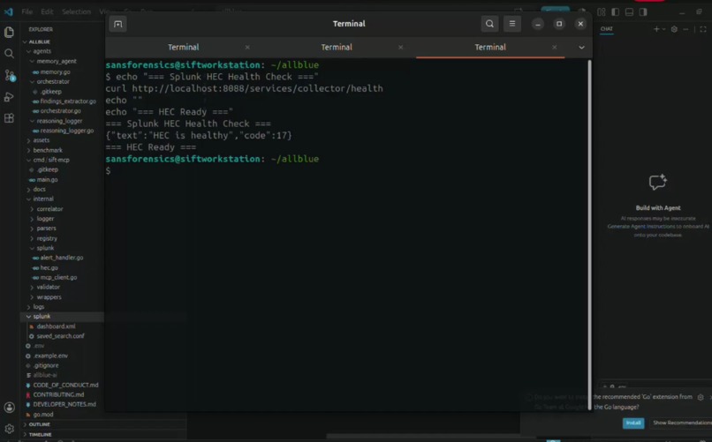
Task: Switch to the second Terminal tab
Action: [x=337, y=47]
